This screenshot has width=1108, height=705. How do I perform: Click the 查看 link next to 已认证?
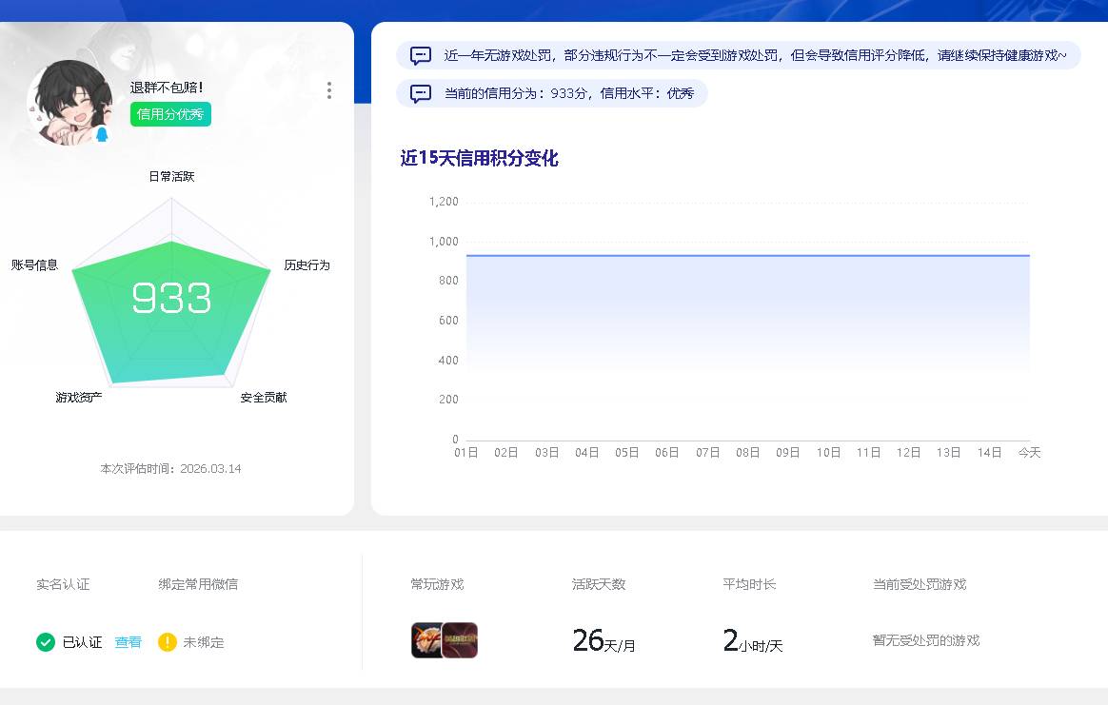click(128, 642)
